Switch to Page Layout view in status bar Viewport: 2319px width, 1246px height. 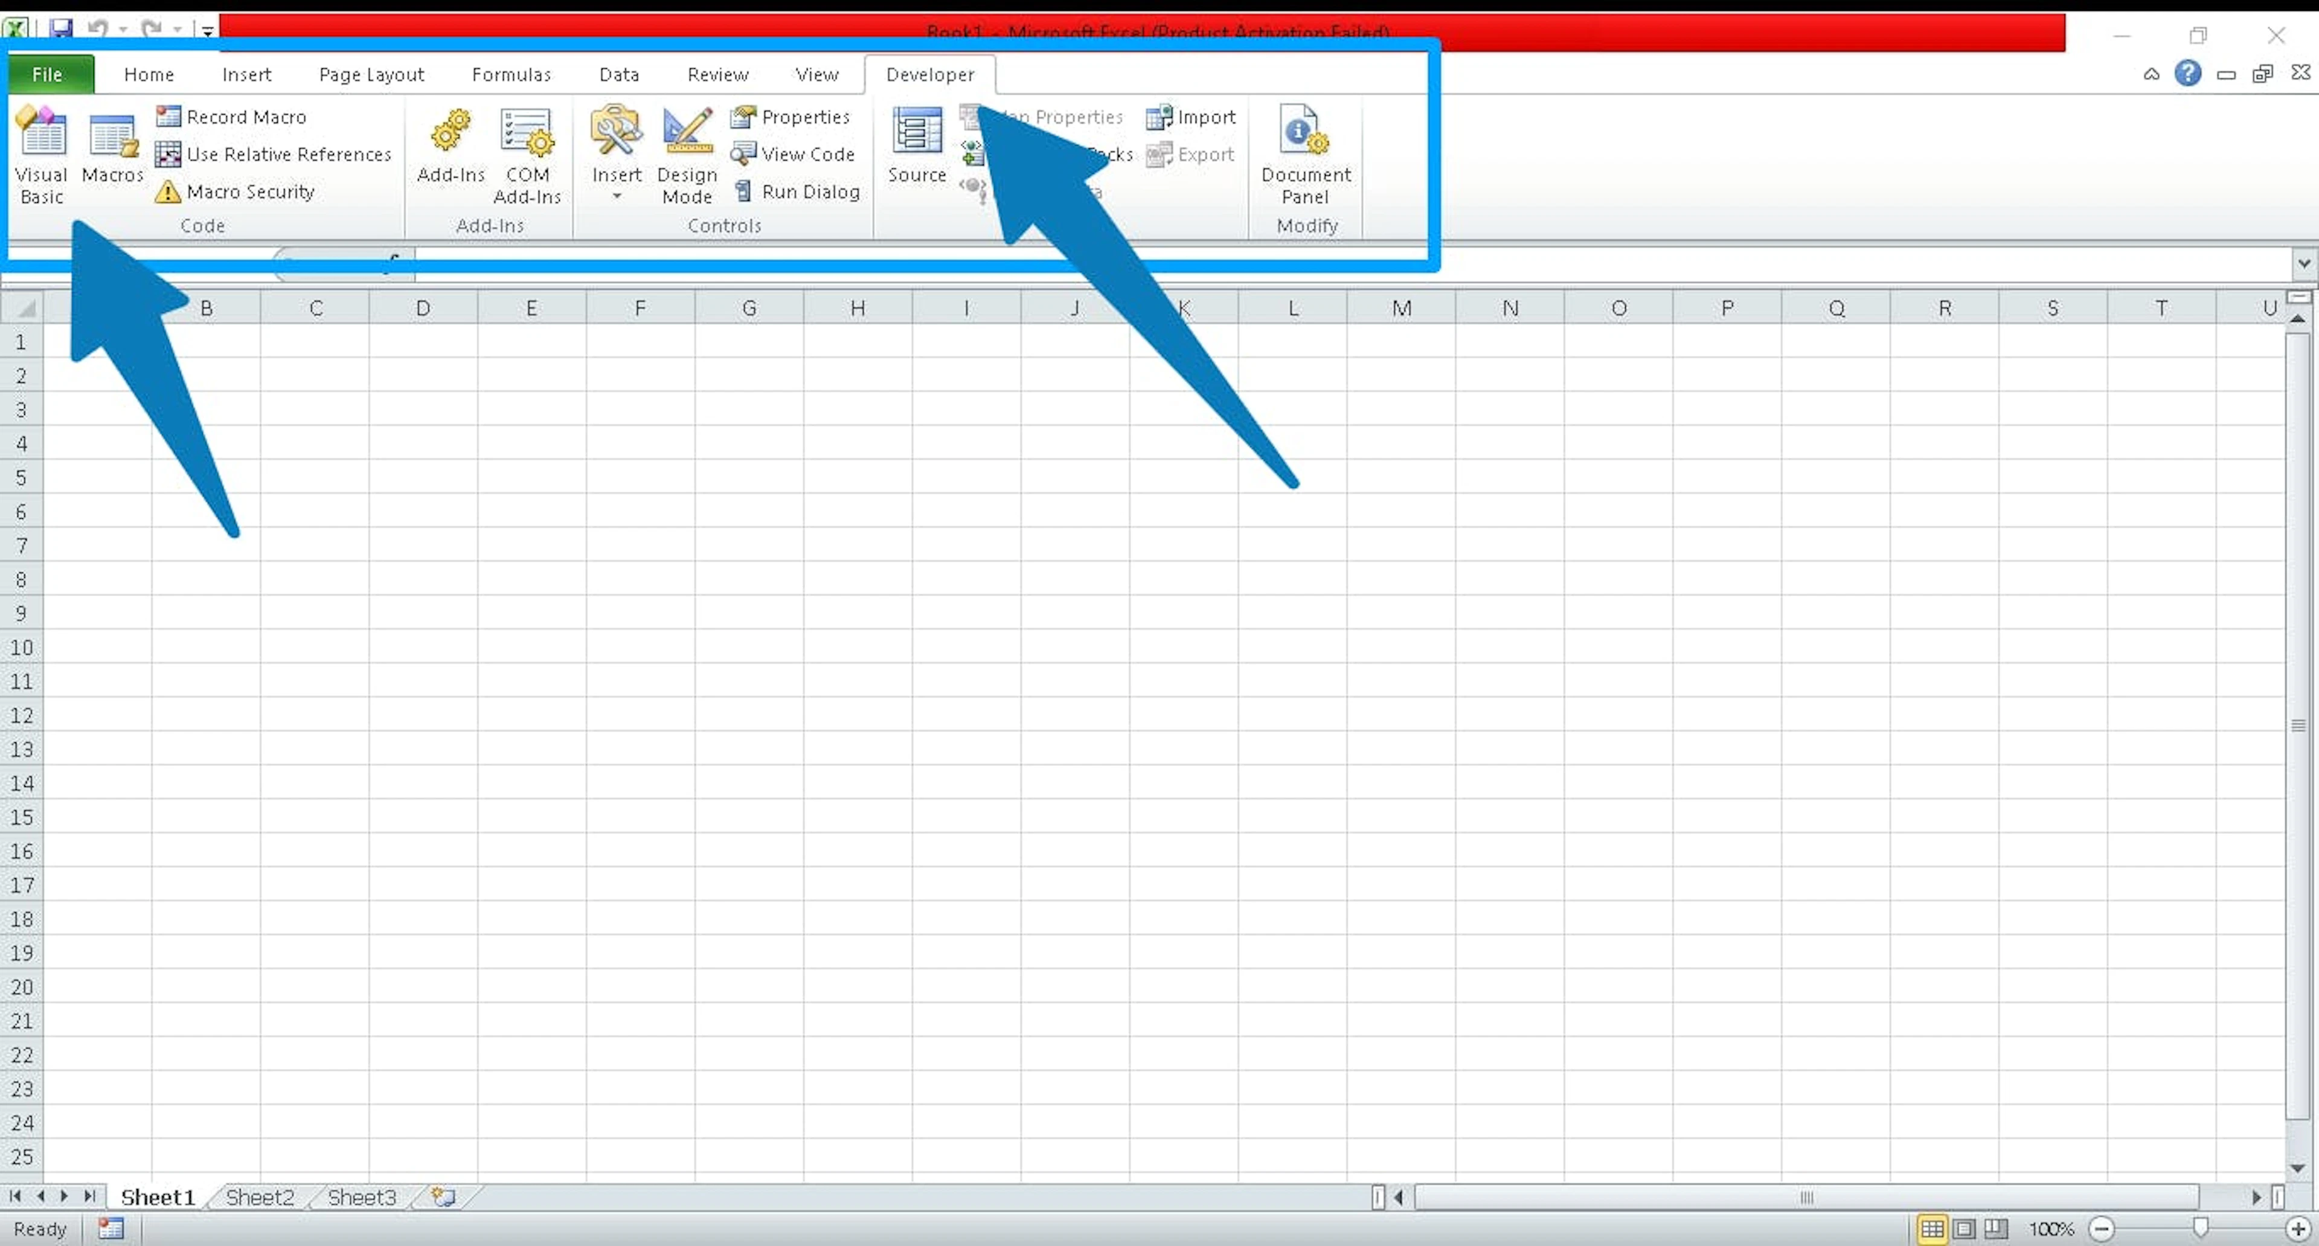(x=1965, y=1229)
